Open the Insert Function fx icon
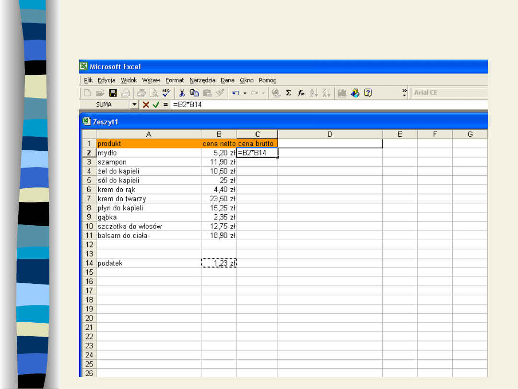Image resolution: width=518 pixels, height=389 pixels. 301,93
